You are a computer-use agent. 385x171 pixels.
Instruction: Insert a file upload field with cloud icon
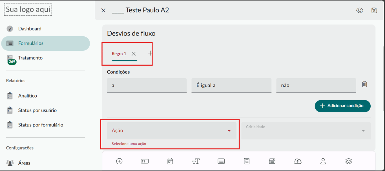pyautogui.click(x=298, y=161)
